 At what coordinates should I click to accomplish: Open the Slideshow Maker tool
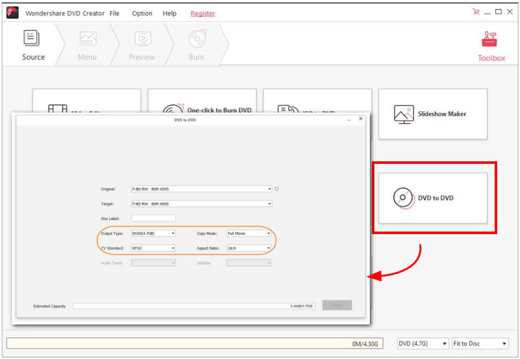[x=433, y=114]
